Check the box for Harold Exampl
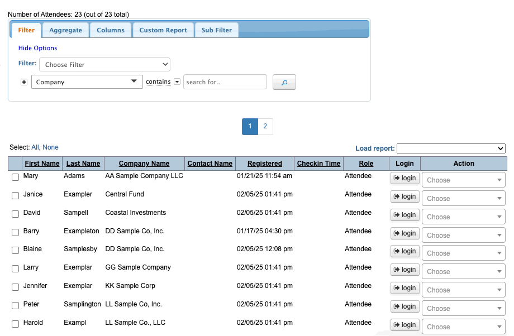 point(16,324)
